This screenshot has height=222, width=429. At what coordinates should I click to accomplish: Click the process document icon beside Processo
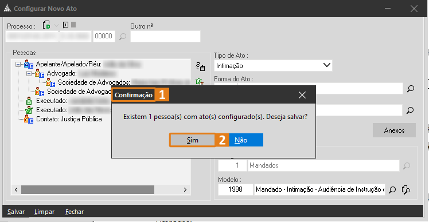pyautogui.click(x=46, y=25)
